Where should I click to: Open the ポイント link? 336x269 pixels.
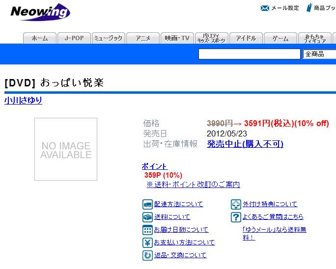point(155,166)
